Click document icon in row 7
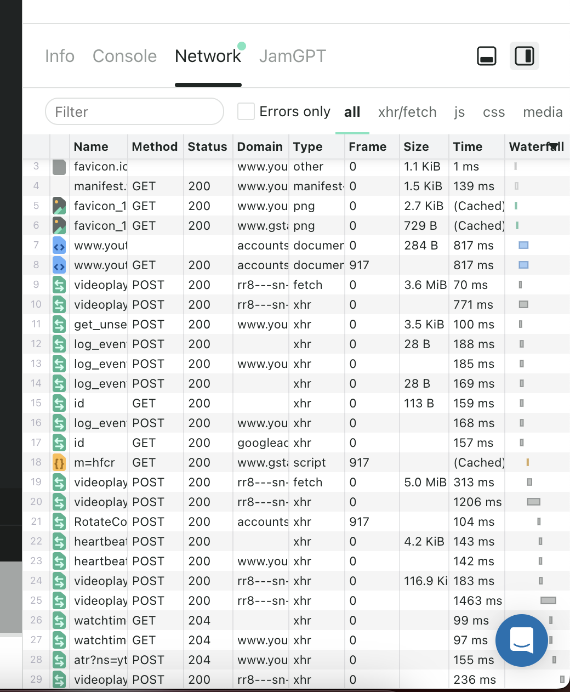This screenshot has width=570, height=692. click(59, 246)
